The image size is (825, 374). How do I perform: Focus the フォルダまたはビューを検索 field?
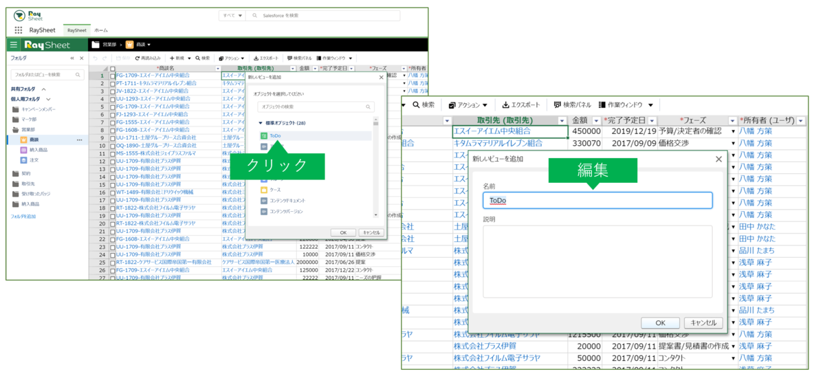[47, 74]
